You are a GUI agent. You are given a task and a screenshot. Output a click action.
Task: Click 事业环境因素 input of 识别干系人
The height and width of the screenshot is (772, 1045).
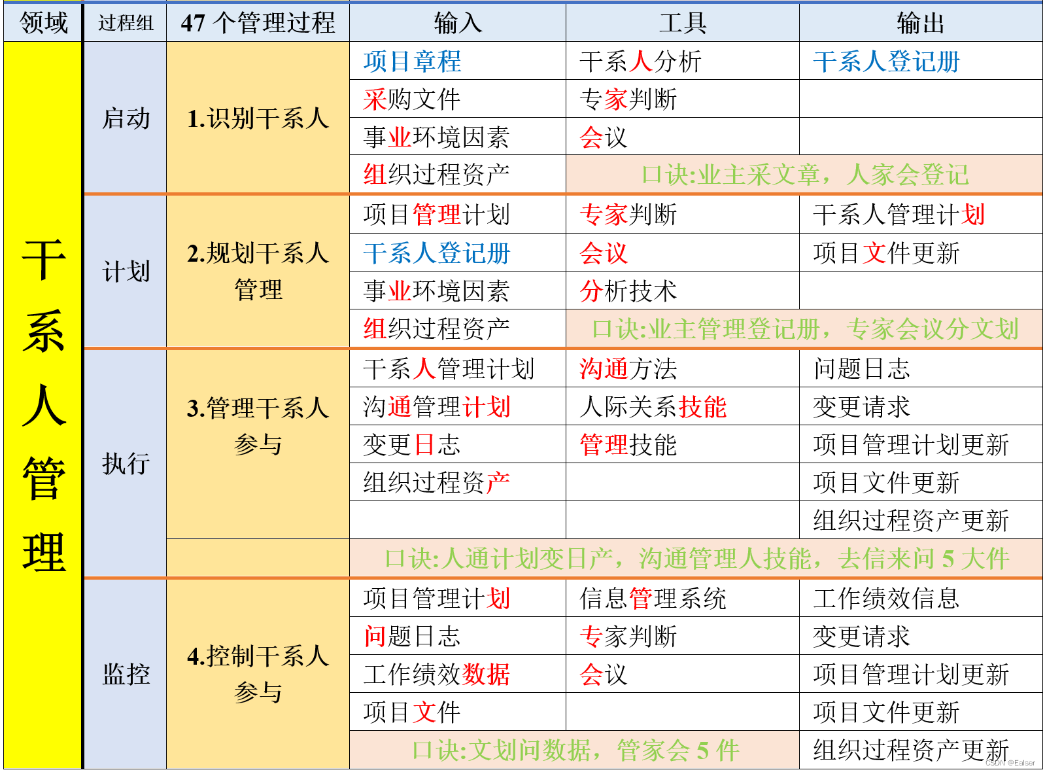[x=458, y=137]
